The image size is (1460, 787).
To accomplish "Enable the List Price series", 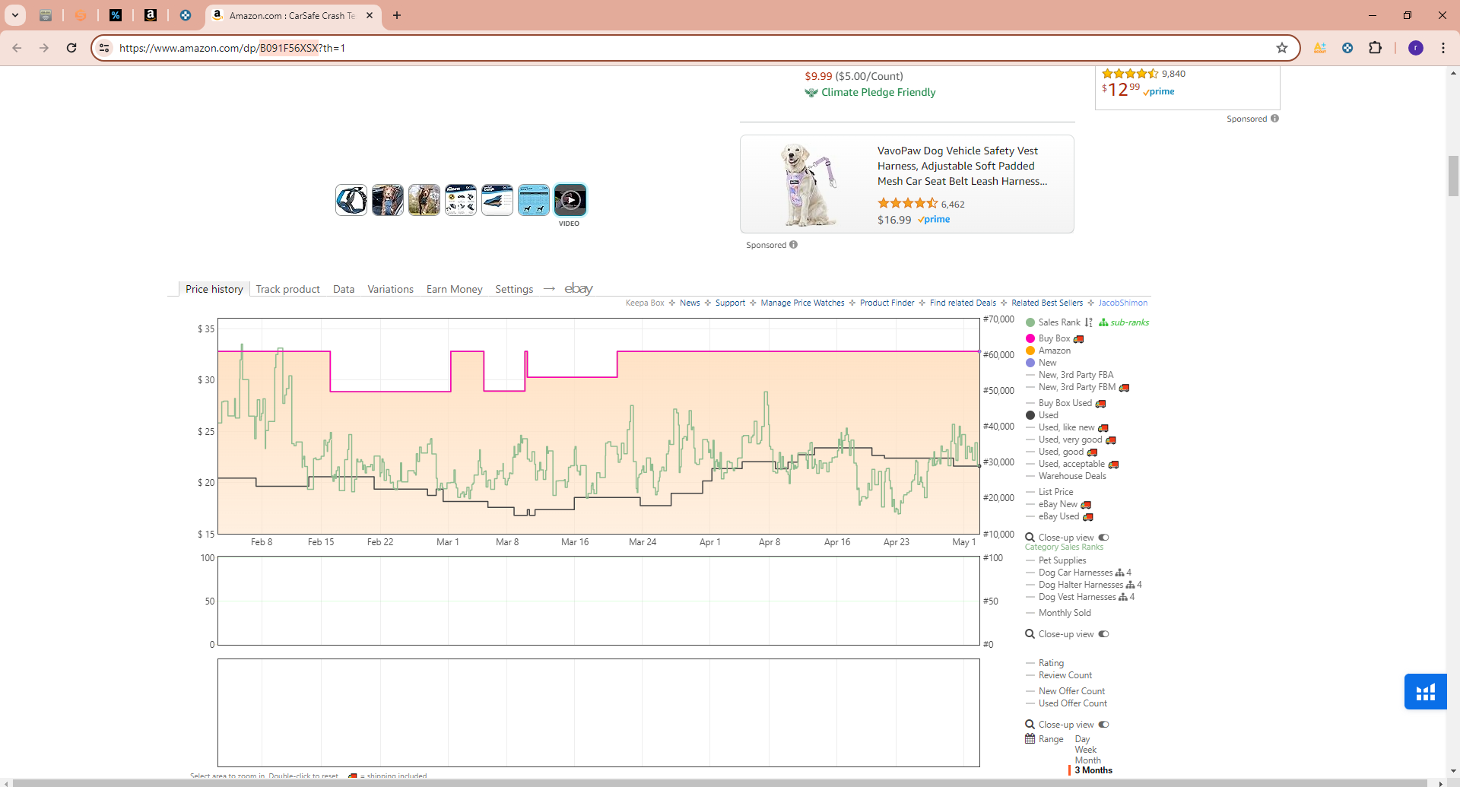I will pos(1049,492).
